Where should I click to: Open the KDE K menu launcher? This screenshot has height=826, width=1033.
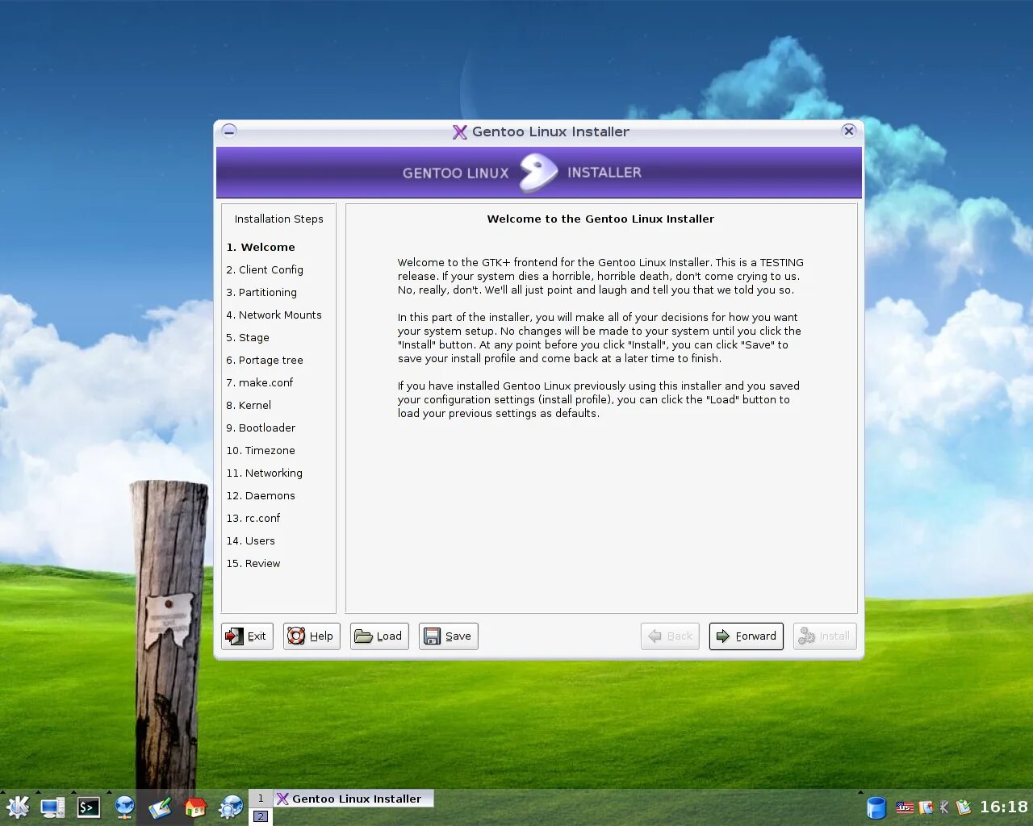(18, 807)
